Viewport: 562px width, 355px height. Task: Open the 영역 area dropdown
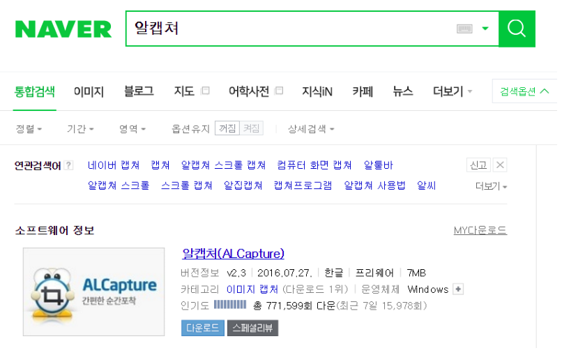(133, 130)
